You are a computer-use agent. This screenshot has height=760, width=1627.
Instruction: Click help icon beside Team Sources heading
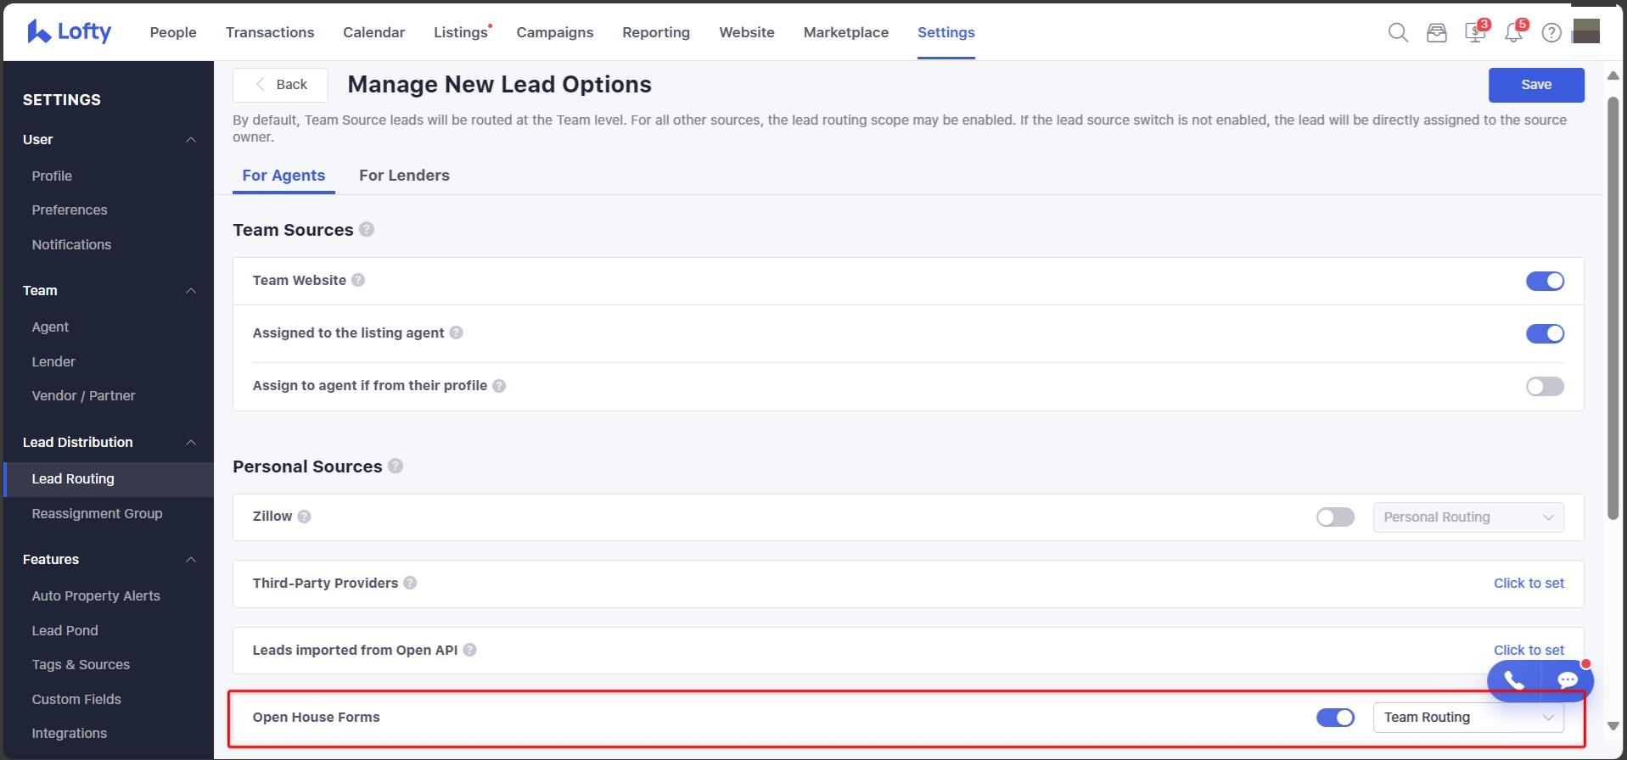tap(367, 230)
